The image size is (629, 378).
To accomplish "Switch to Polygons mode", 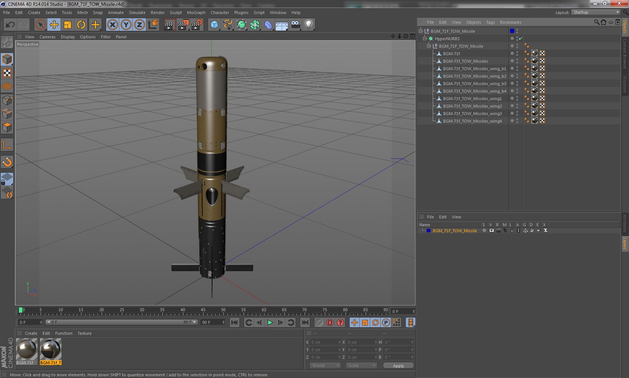I will tap(7, 127).
